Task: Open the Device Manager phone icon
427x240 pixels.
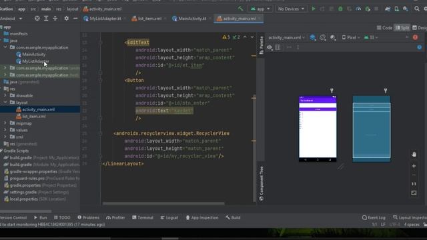Action: (397, 9)
